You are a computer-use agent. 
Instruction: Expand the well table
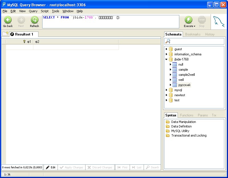pos(170,80)
